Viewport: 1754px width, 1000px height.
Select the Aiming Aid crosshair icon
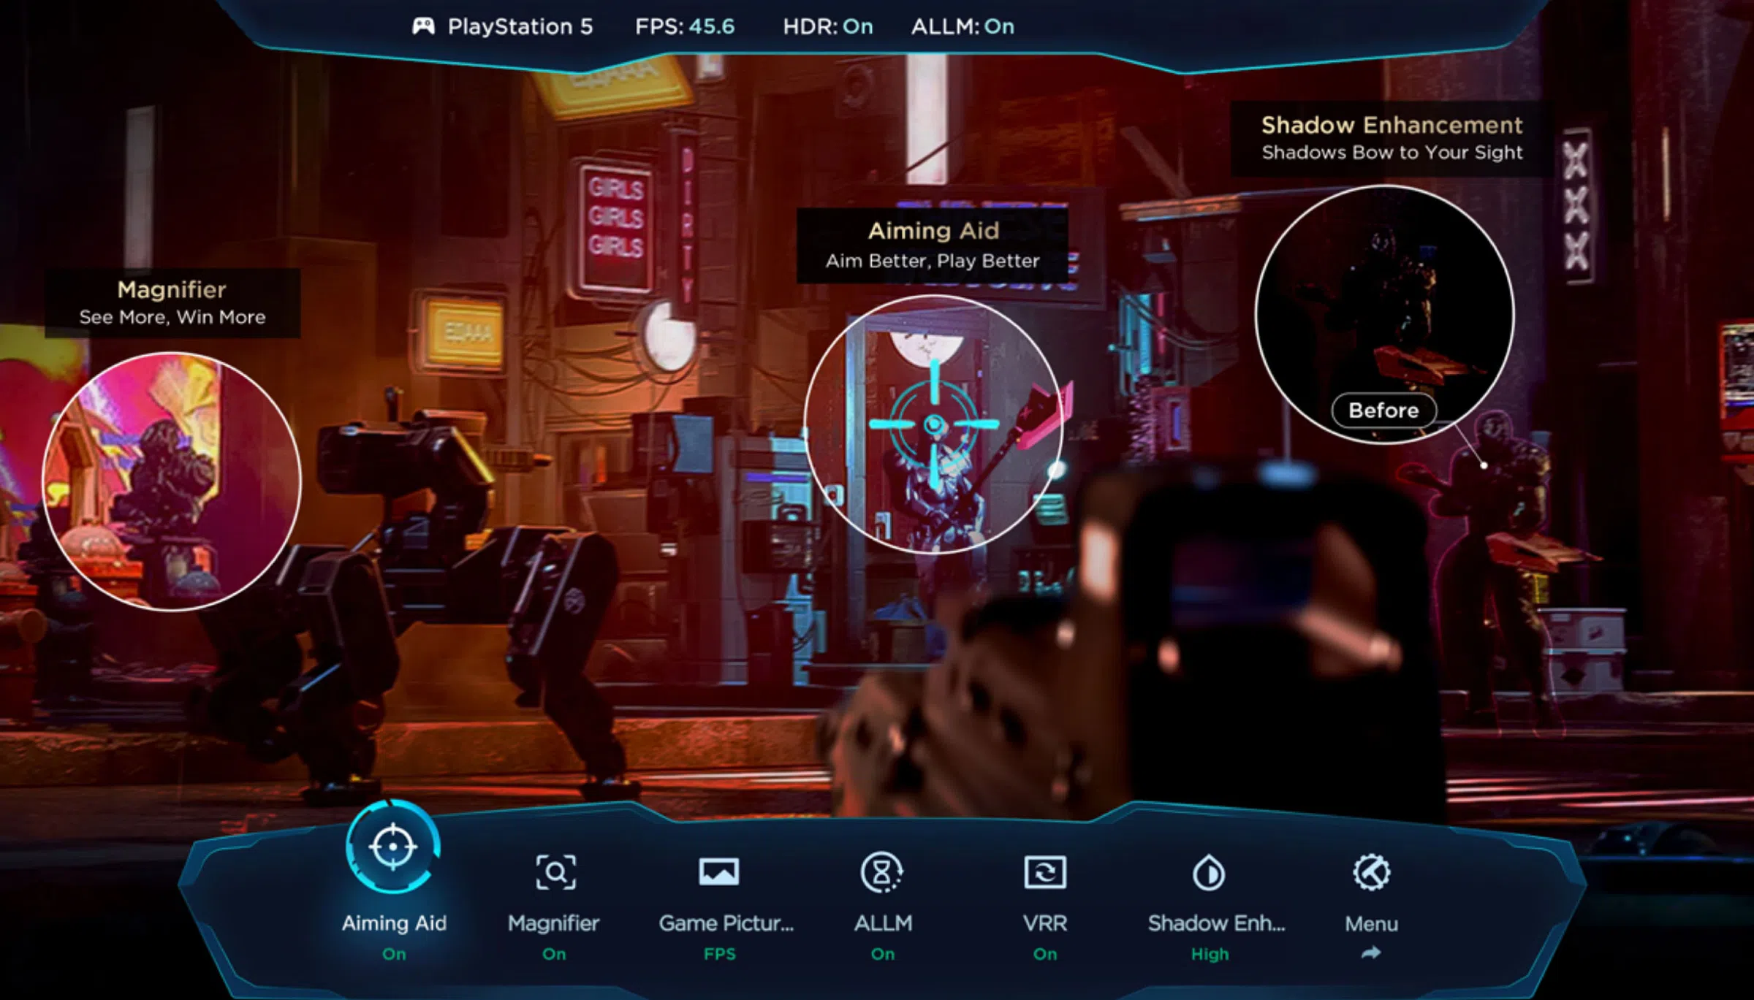click(x=393, y=847)
